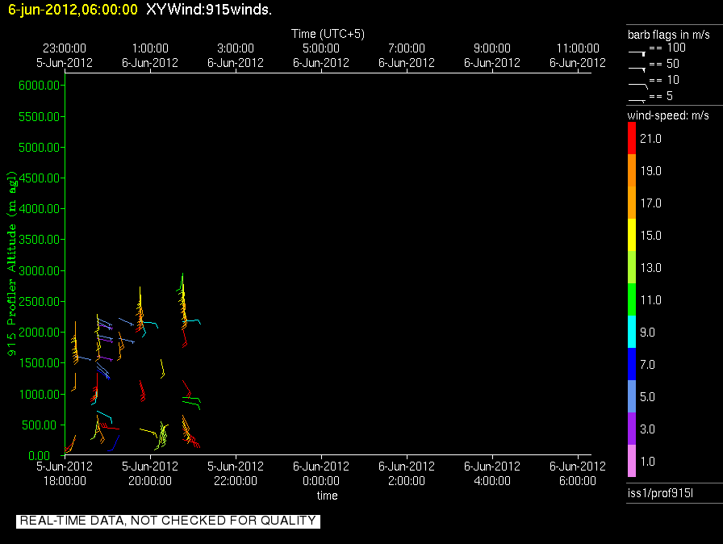
Task: Select the purple 3.0 wind-speed color band
Action: click(x=632, y=429)
